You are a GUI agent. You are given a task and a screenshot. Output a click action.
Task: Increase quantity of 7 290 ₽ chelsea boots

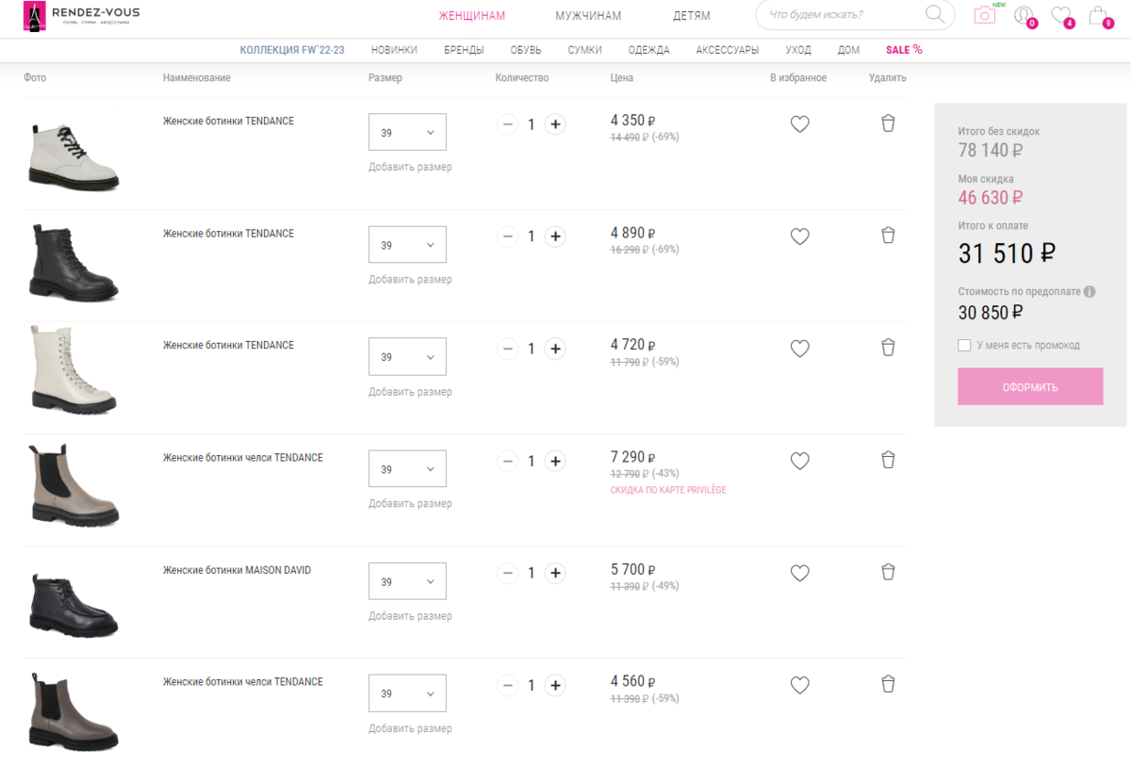555,461
